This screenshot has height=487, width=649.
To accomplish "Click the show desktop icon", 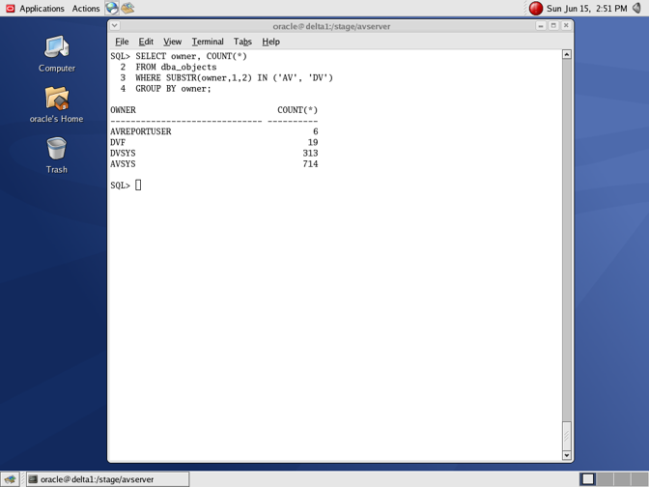I will [10, 479].
